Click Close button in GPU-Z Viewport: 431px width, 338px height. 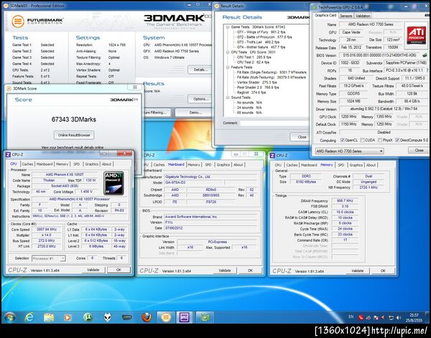point(419,150)
